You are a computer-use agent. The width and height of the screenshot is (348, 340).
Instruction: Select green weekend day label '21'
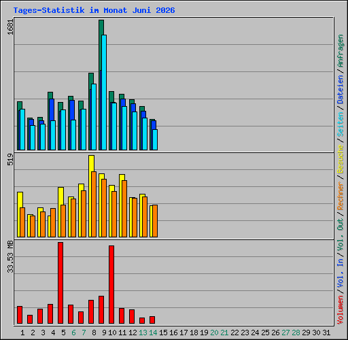[224, 333]
